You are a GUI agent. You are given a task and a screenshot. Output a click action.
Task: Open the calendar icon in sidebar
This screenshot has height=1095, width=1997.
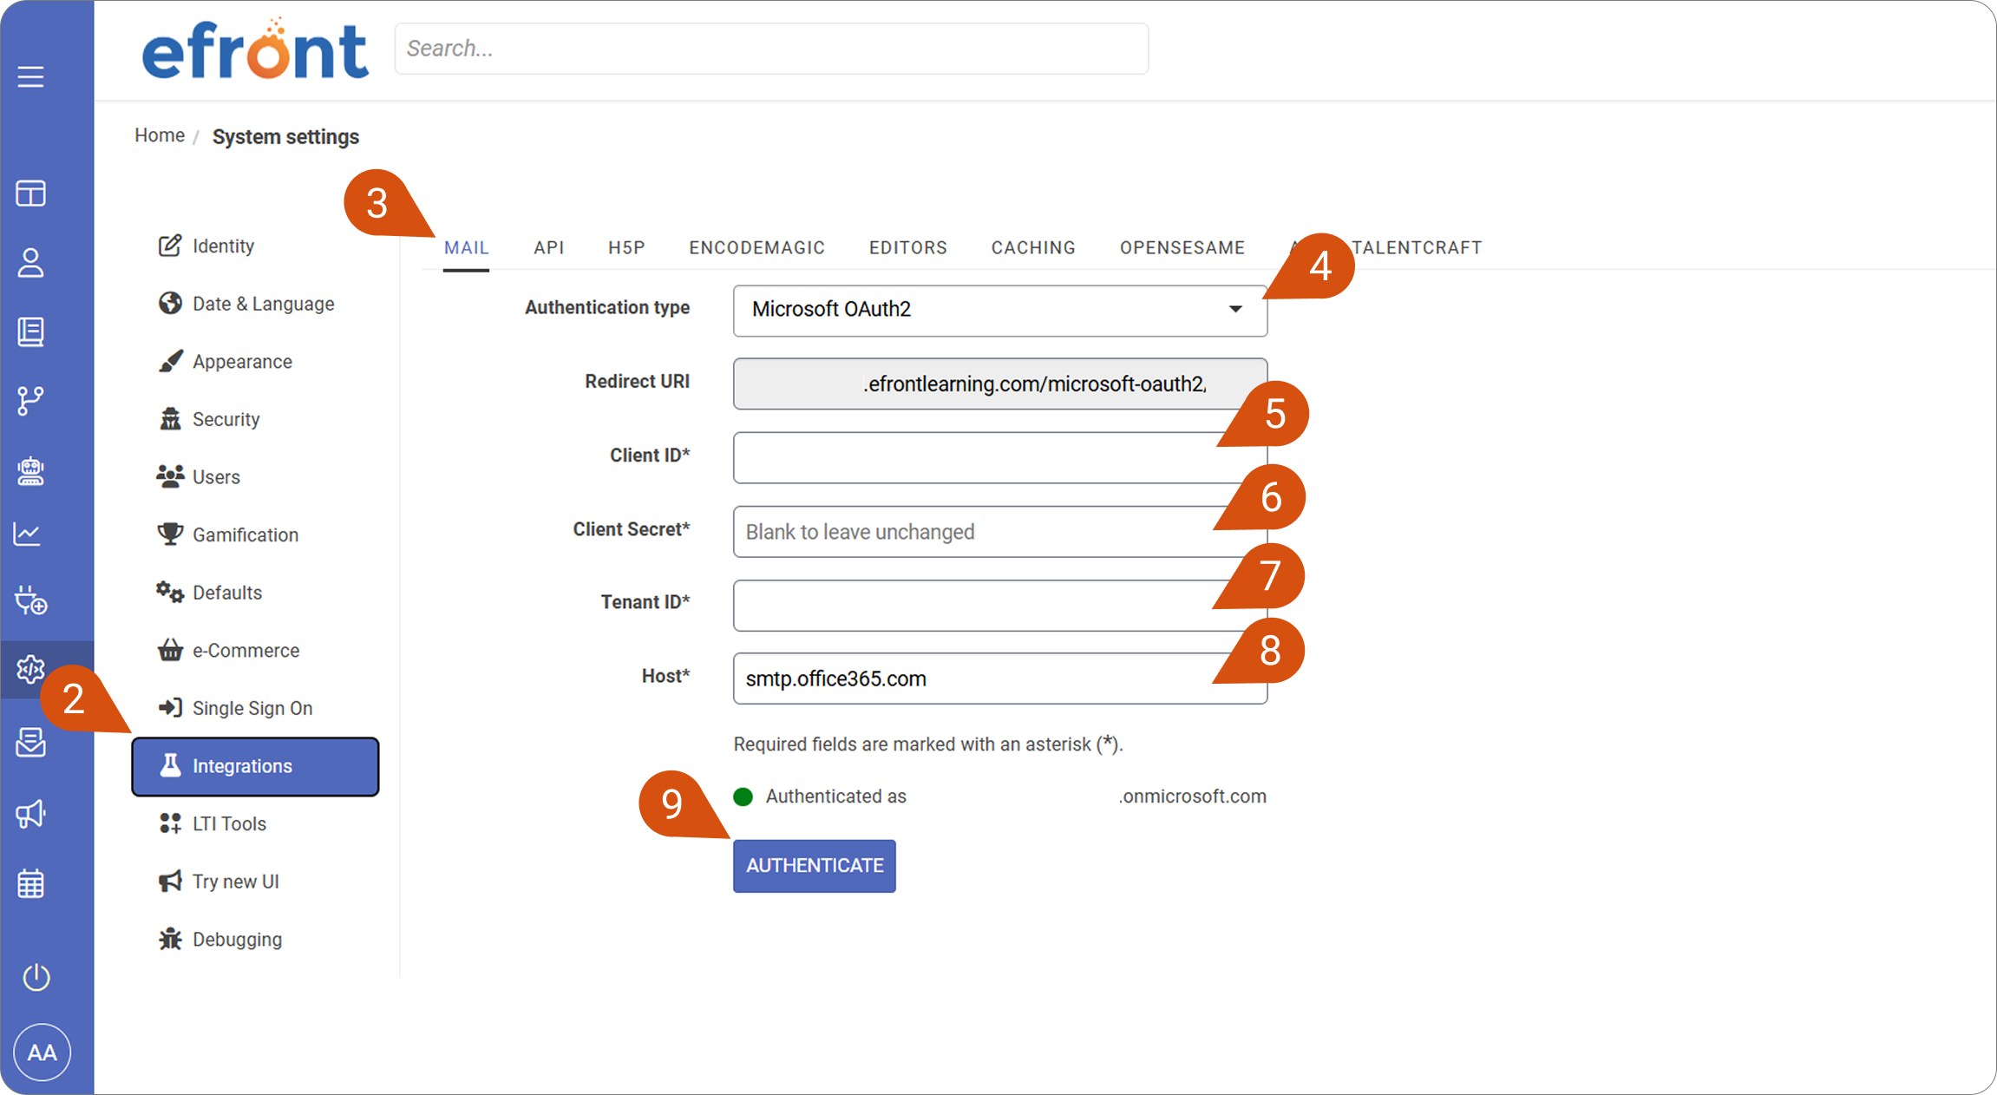tap(30, 883)
